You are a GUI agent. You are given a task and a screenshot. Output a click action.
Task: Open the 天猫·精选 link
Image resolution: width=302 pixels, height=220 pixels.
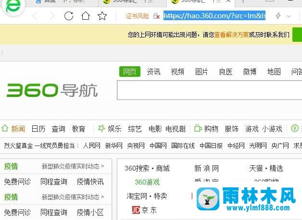tap(266, 168)
